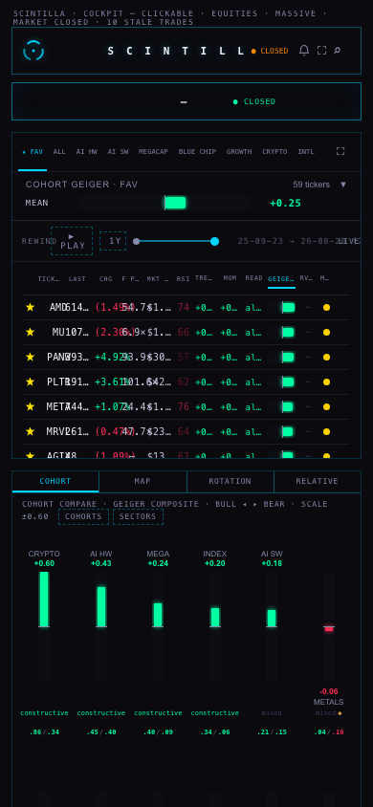Click the yellow status dot for MRVL
This screenshot has height=807, width=373.
(x=326, y=431)
